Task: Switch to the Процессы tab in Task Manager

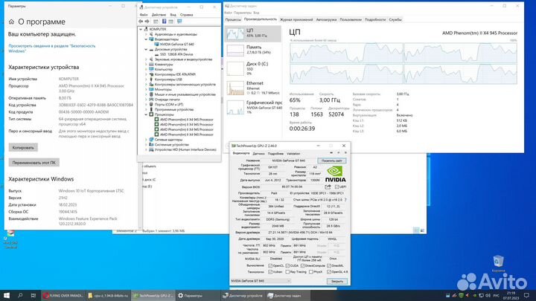Action: pyautogui.click(x=233, y=20)
